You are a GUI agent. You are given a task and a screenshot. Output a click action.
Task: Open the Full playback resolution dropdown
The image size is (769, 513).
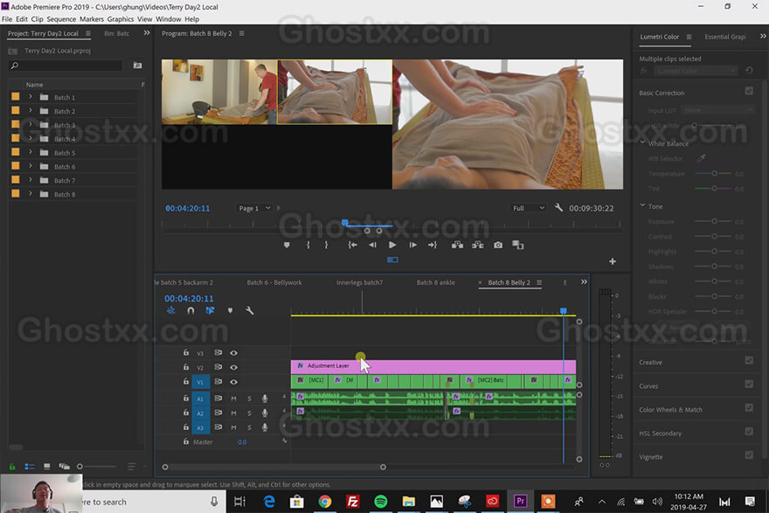tap(528, 208)
